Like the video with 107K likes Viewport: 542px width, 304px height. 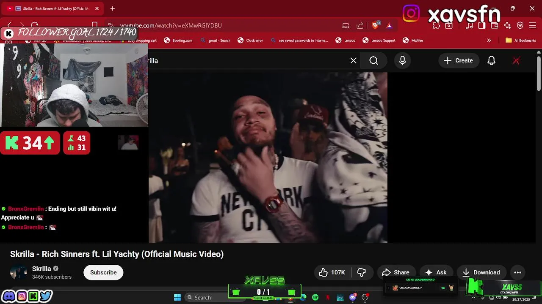click(332, 272)
